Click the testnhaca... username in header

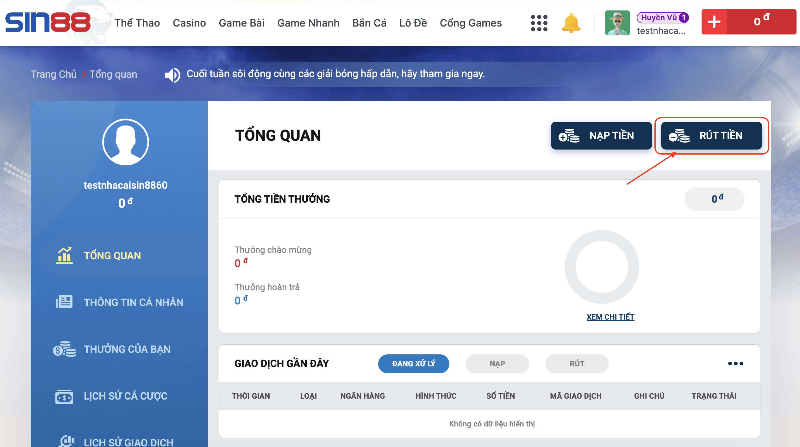pos(661,31)
